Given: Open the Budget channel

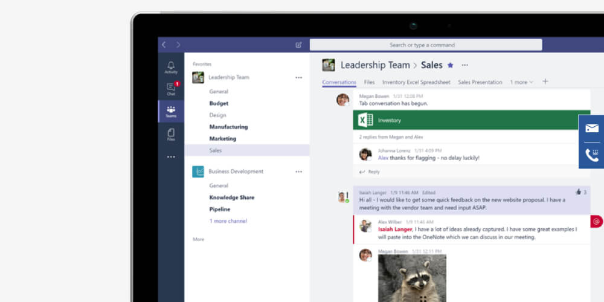Looking at the screenshot, I should 219,103.
